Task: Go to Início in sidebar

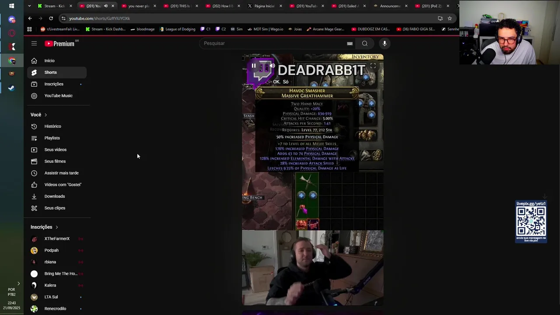Action: [57, 61]
